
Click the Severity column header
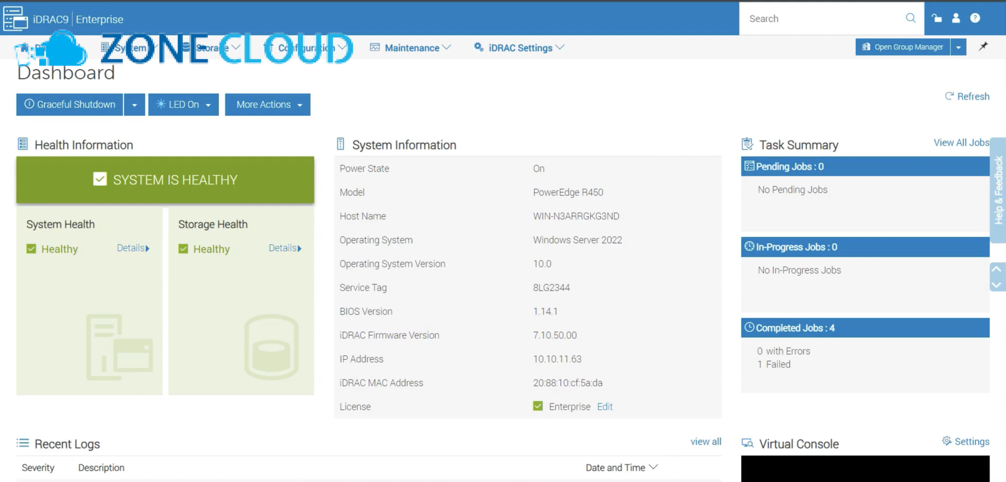(38, 467)
